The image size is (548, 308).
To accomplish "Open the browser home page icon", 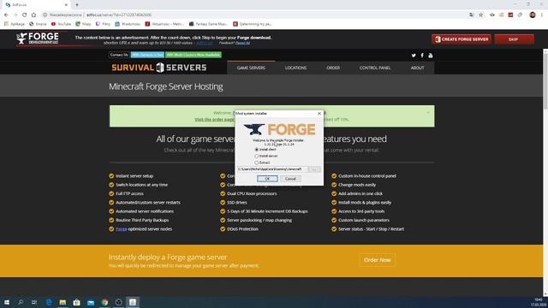I will click(33, 15).
